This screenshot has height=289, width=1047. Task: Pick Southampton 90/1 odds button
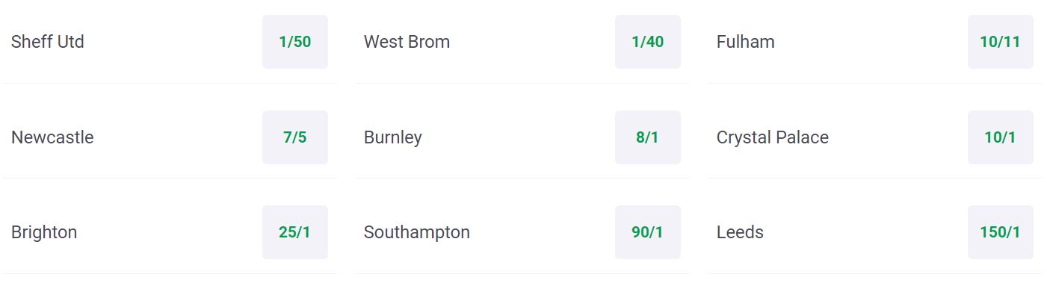pyautogui.click(x=648, y=232)
